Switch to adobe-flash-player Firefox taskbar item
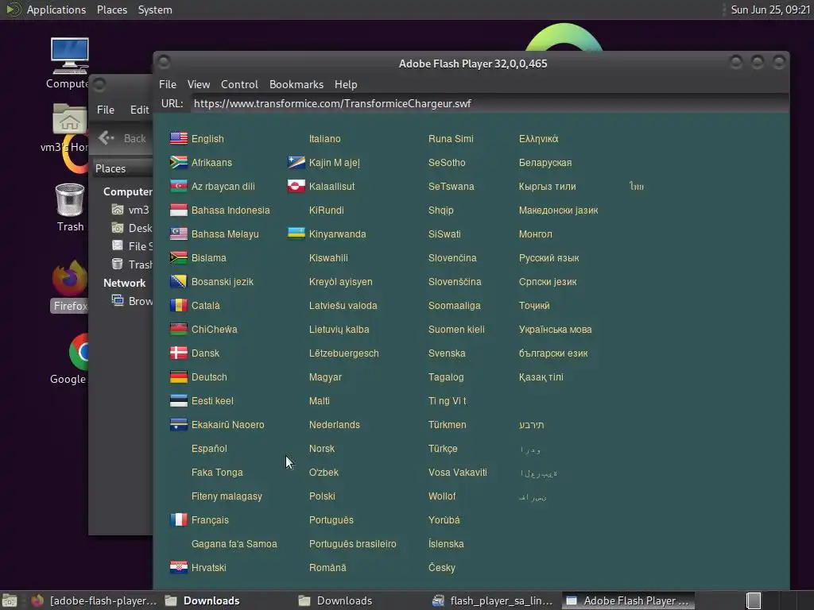The height and width of the screenshot is (610, 814). (94, 600)
